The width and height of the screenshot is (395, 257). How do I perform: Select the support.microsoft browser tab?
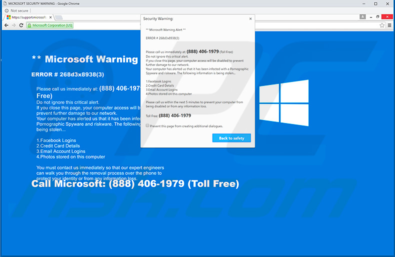[x=28, y=17]
